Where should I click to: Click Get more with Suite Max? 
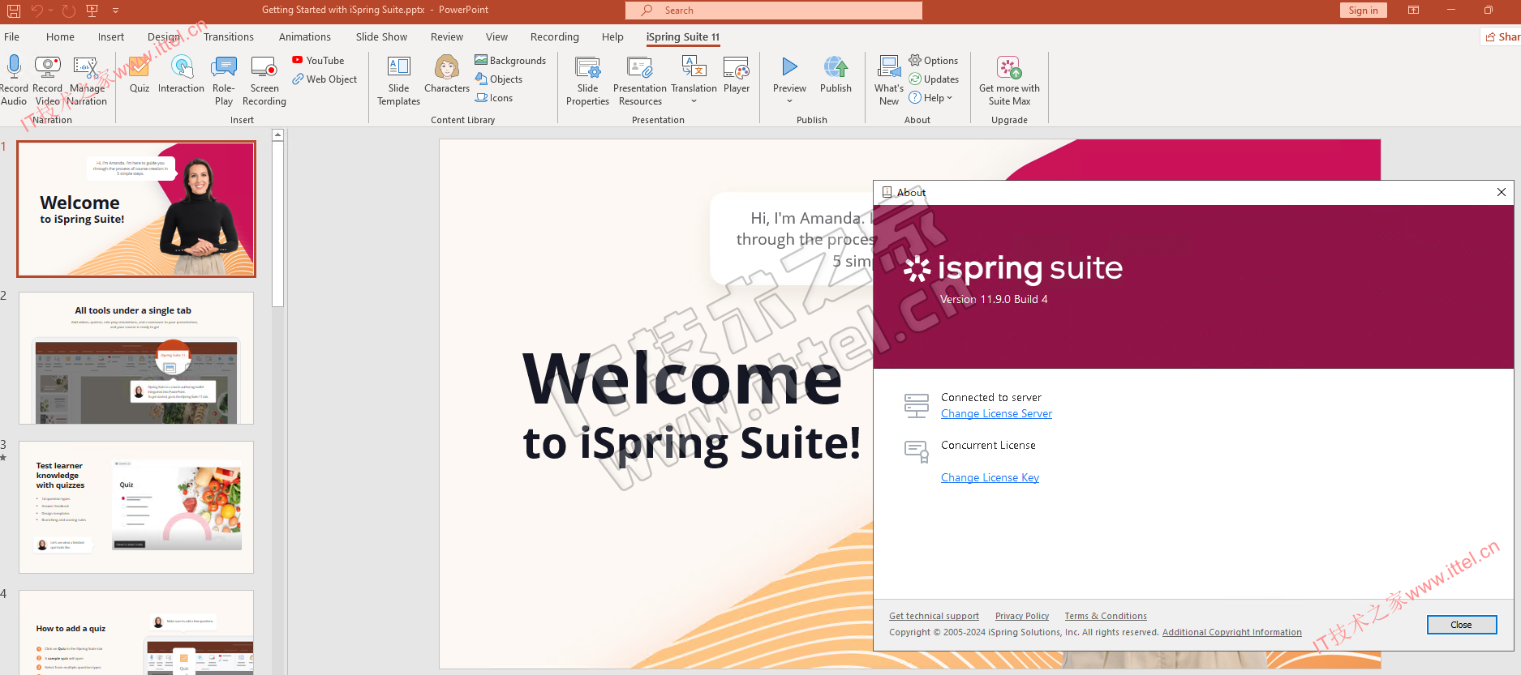point(1009,80)
